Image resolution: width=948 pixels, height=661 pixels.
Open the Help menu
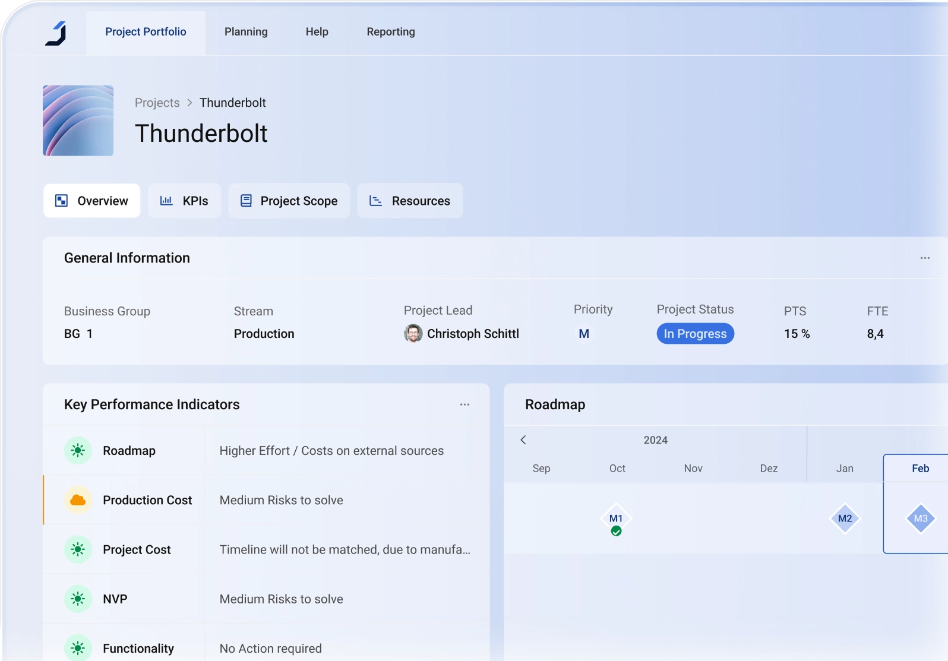click(x=317, y=32)
